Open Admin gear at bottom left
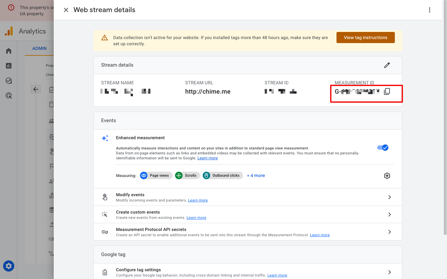The image size is (447, 279). point(9,266)
